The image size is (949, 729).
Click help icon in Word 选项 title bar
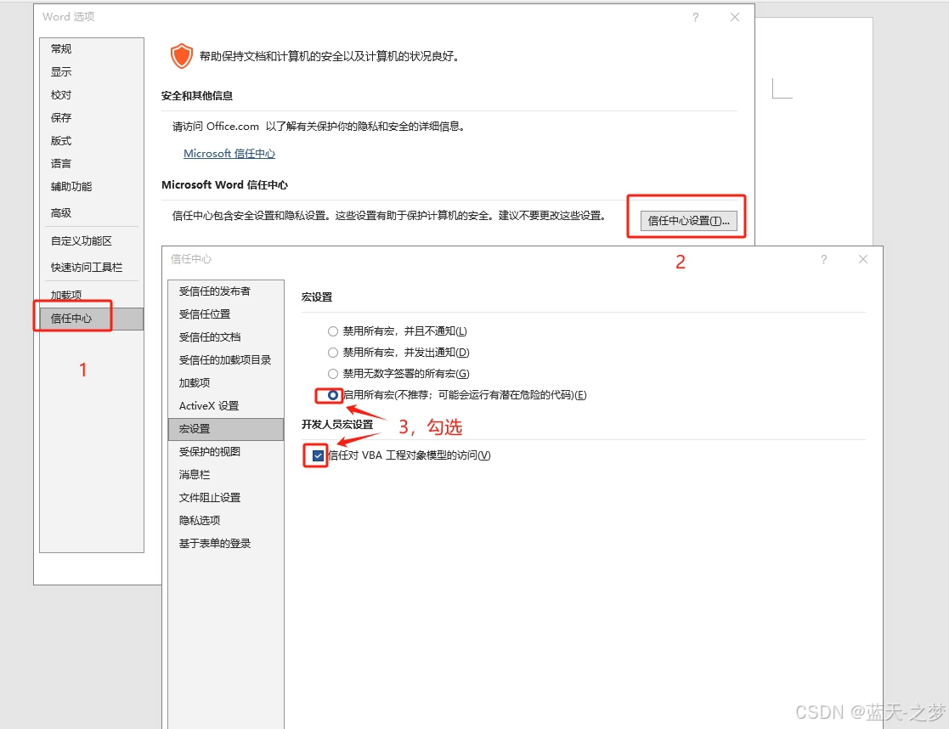tap(696, 18)
